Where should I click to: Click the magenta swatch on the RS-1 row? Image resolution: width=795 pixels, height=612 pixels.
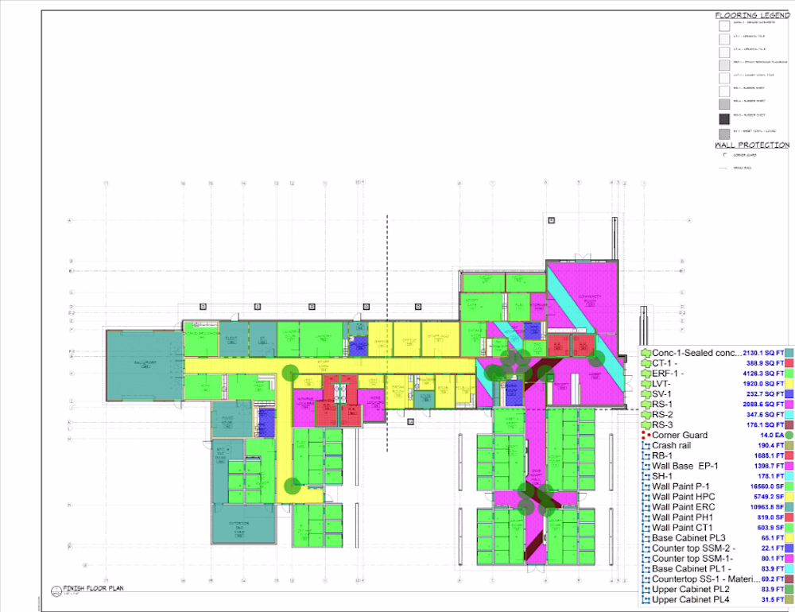(789, 405)
